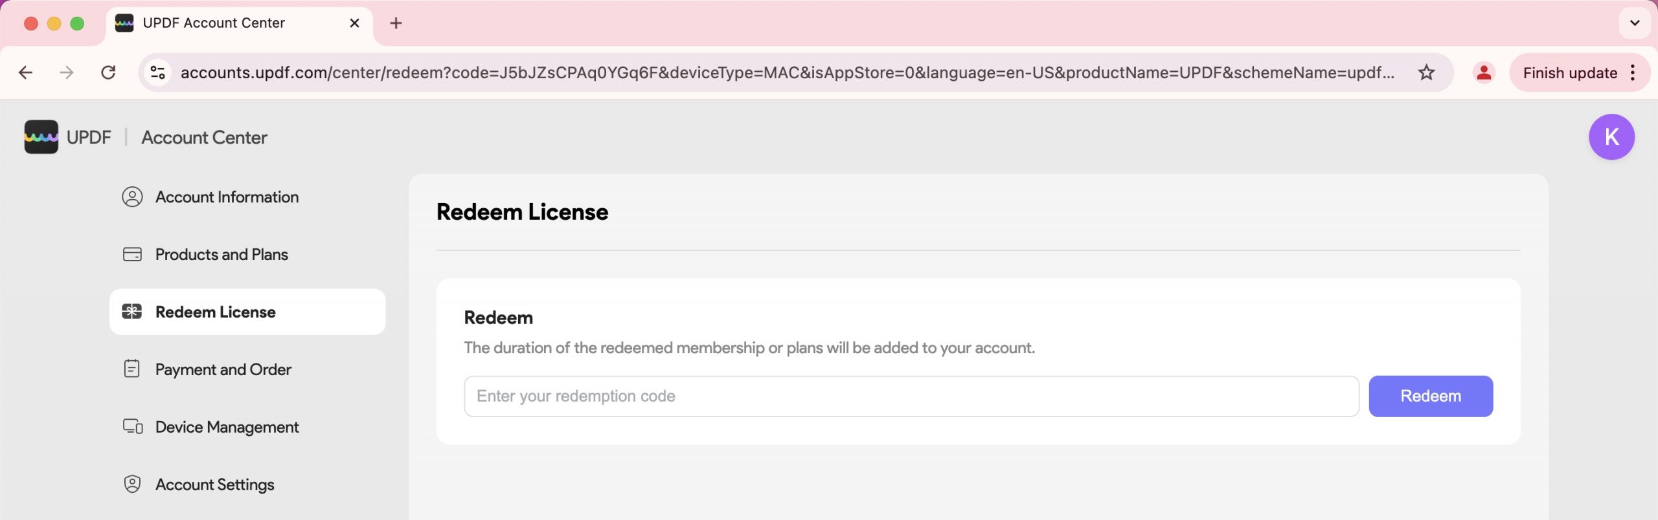Open the Chrome profile icon
This screenshot has height=520, width=1658.
pos(1483,72)
